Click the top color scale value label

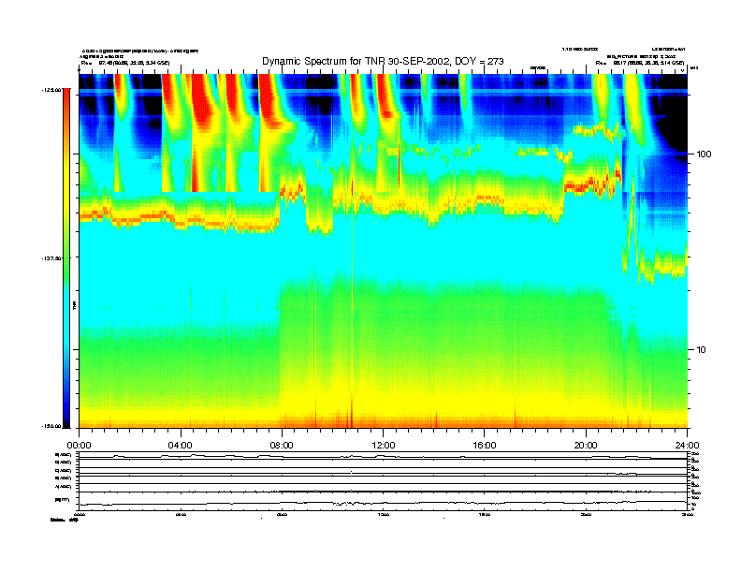(x=51, y=89)
